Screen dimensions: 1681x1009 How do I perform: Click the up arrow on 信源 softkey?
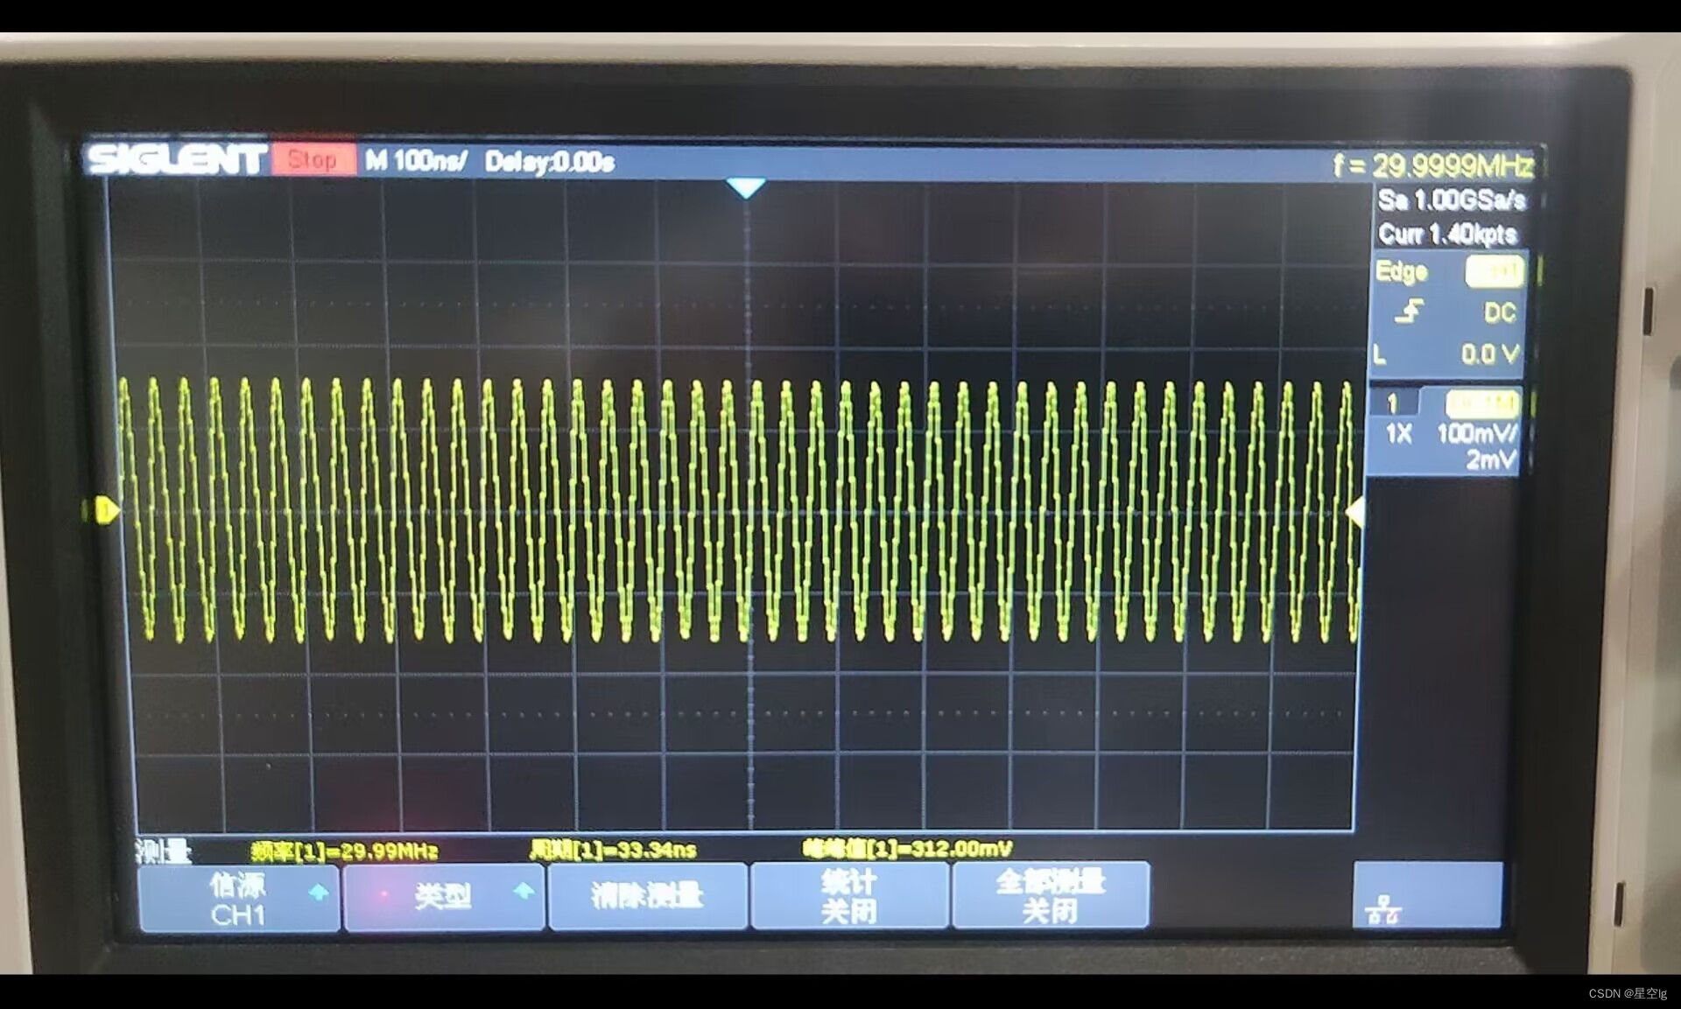tap(319, 892)
